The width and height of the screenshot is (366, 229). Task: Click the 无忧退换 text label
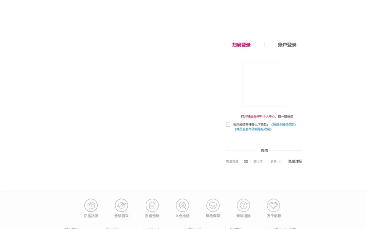click(244, 216)
